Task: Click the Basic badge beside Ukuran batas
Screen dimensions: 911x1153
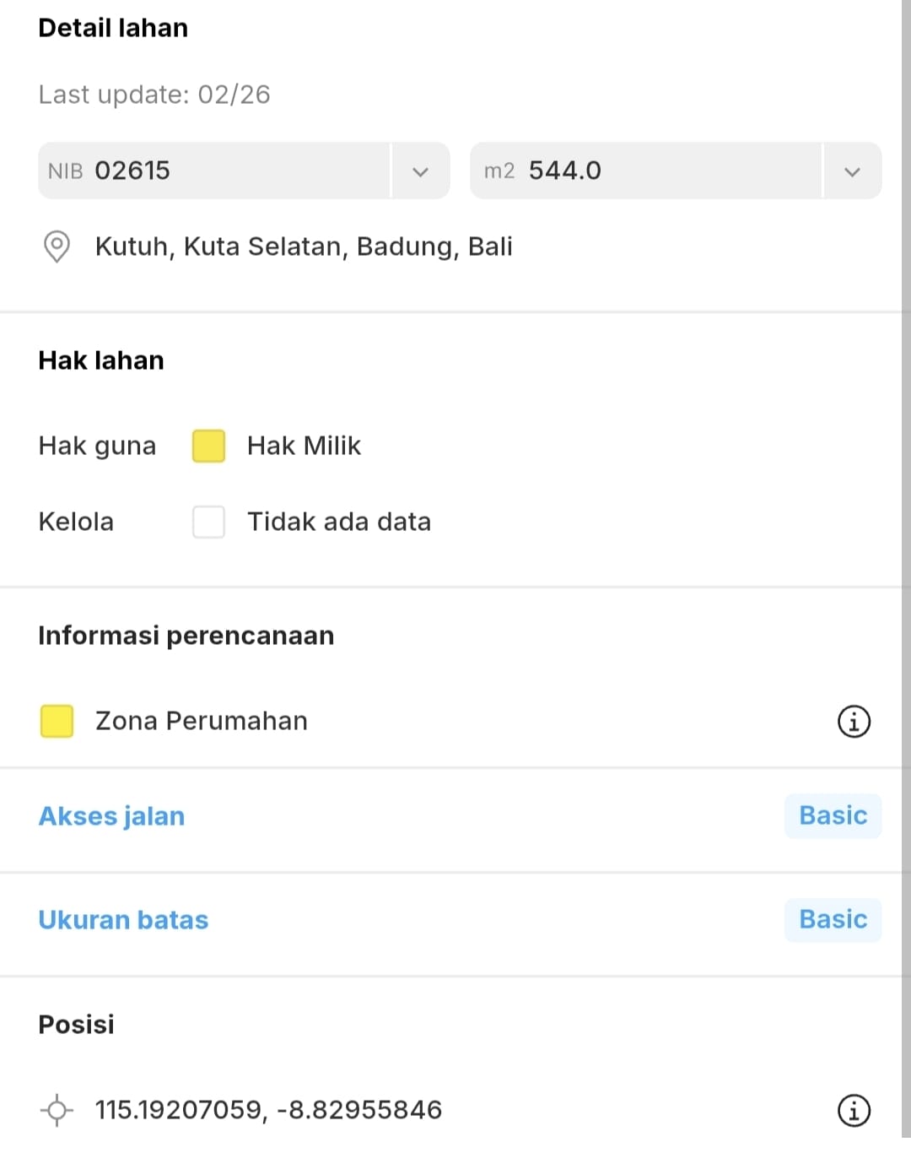Action: click(x=833, y=920)
